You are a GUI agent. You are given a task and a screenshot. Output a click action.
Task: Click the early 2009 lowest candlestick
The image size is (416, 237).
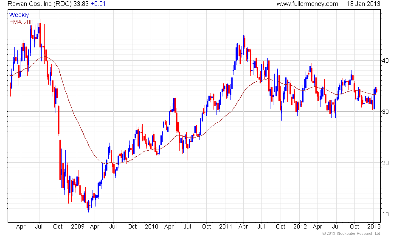[88, 207]
